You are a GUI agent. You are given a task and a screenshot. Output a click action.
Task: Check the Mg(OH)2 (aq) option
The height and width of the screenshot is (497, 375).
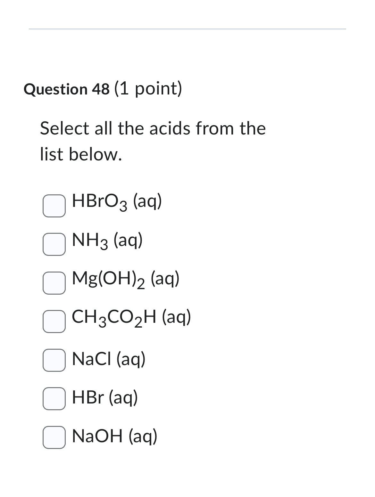[54, 283]
